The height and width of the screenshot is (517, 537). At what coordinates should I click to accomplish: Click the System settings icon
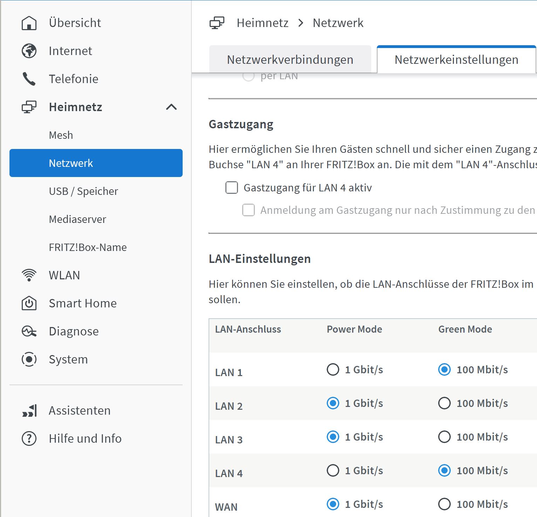click(x=29, y=359)
